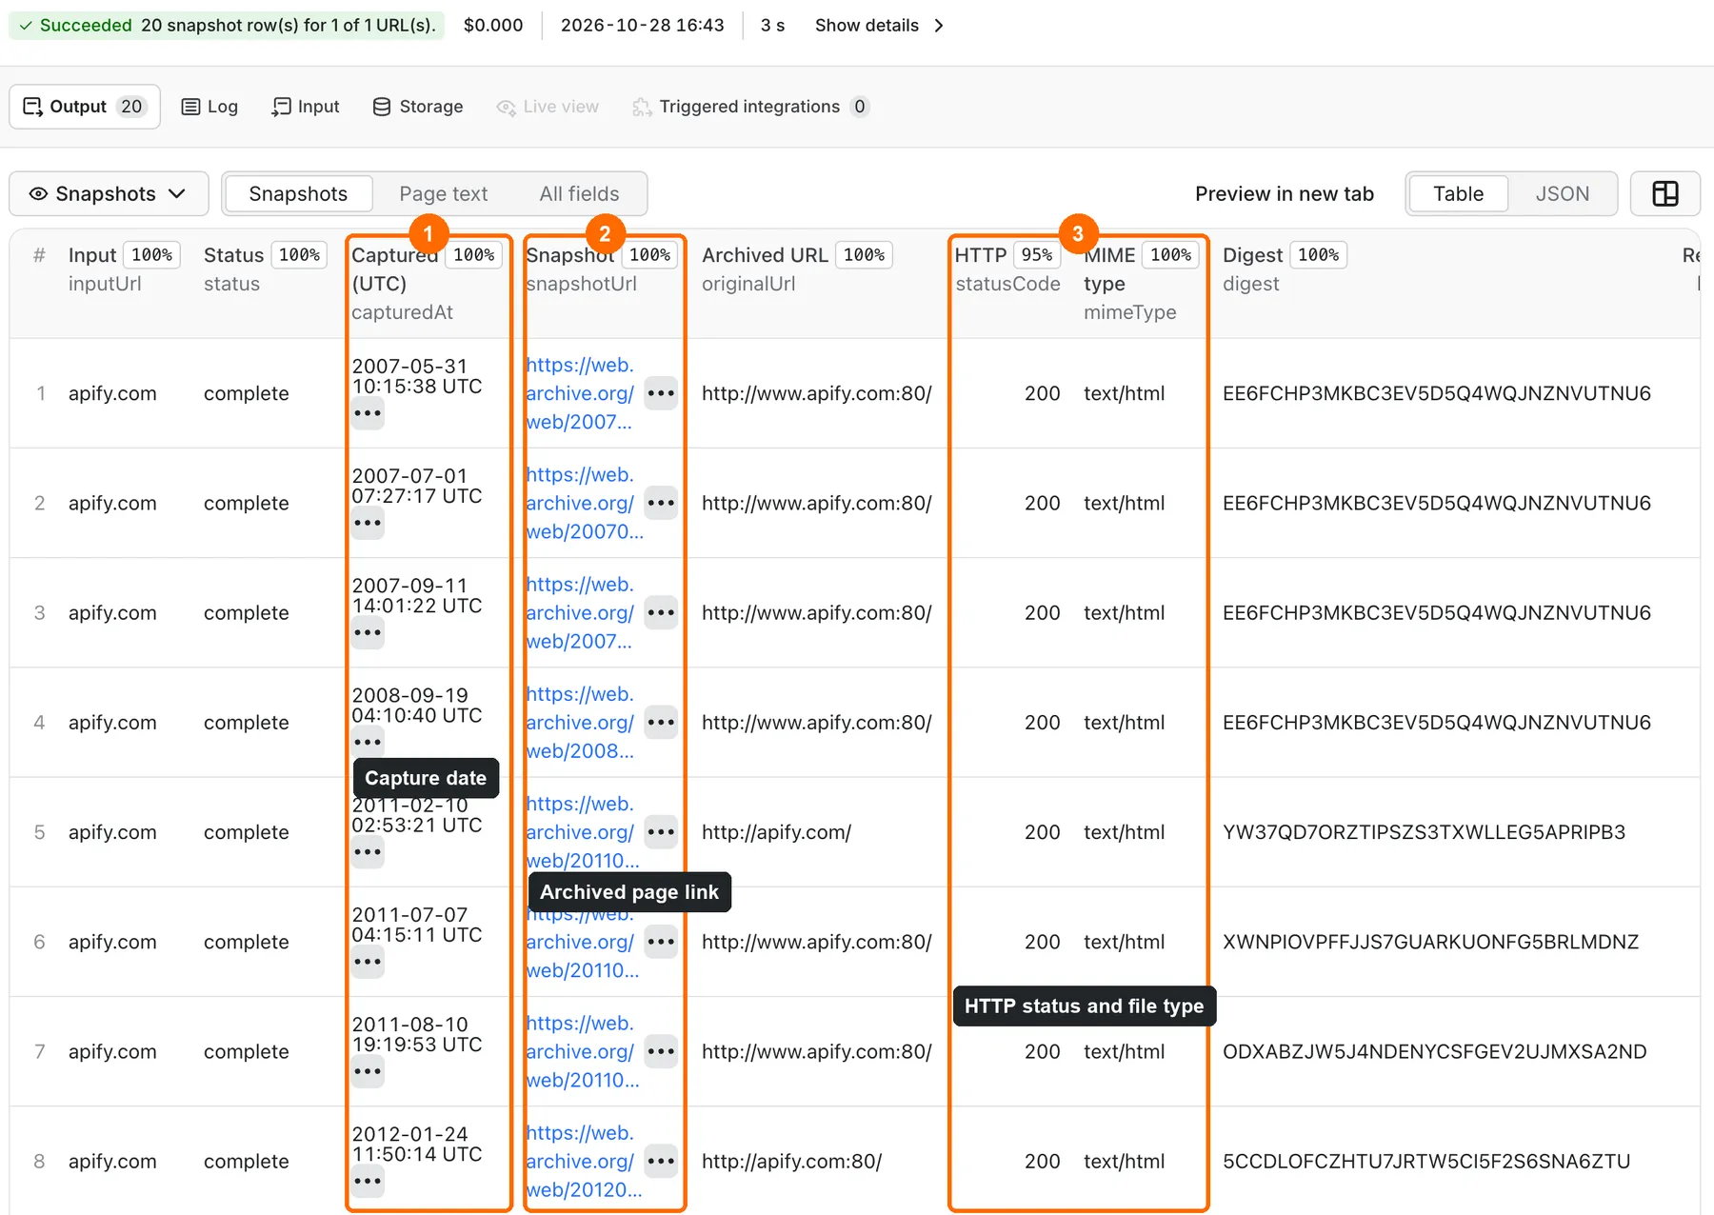The height and width of the screenshot is (1215, 1714).
Task: Expand ellipsis under 2011-08-10 capture date
Action: tap(368, 1071)
